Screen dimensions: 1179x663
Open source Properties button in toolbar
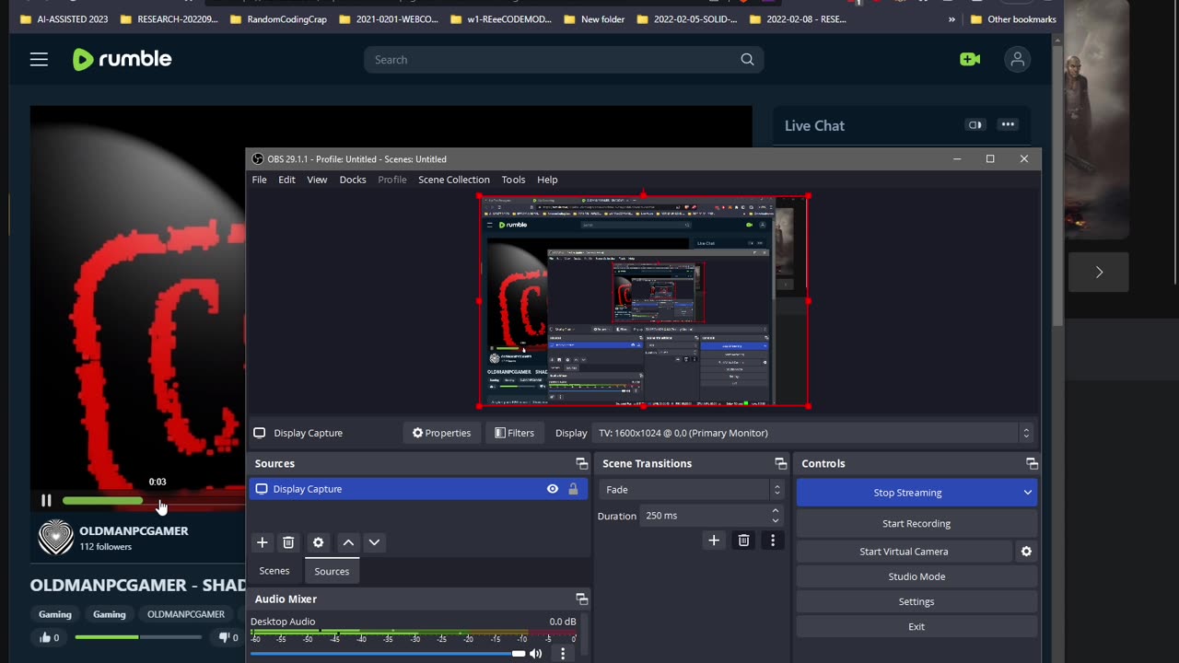[x=441, y=433]
